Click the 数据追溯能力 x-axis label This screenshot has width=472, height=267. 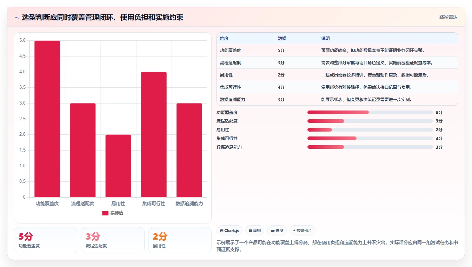[x=189, y=203]
